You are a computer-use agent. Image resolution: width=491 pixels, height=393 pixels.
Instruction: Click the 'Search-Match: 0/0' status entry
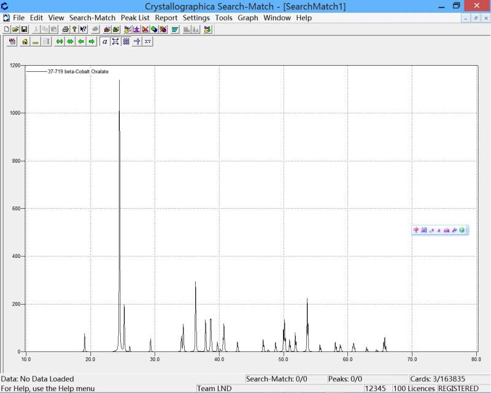point(277,379)
